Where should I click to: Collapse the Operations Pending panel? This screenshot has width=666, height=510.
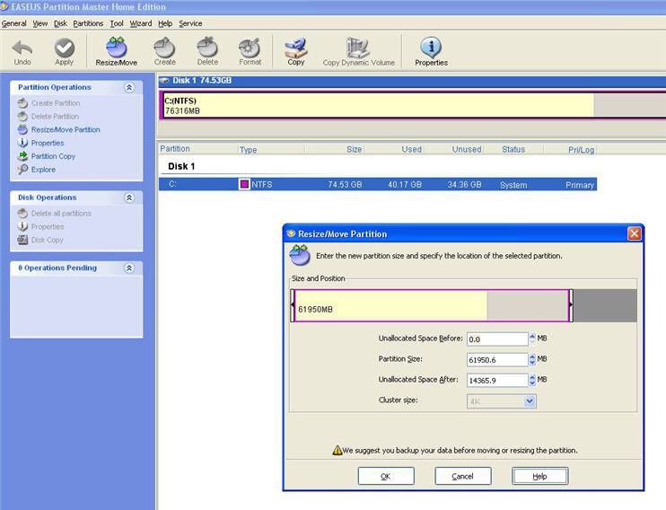pyautogui.click(x=129, y=268)
